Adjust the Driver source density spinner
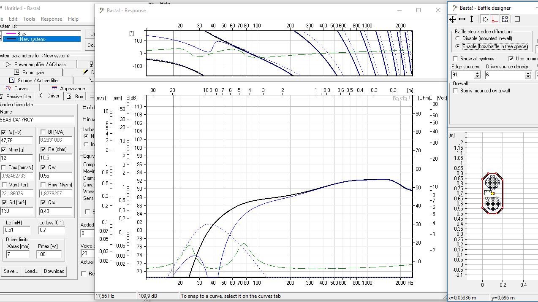 point(528,75)
